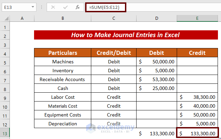The image size is (221, 139).
Task: Click 'Debit' type cell in Receivable Accounts row
Action: tap(114, 79)
